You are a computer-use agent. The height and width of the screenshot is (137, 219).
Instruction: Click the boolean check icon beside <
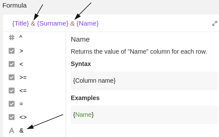12,64
